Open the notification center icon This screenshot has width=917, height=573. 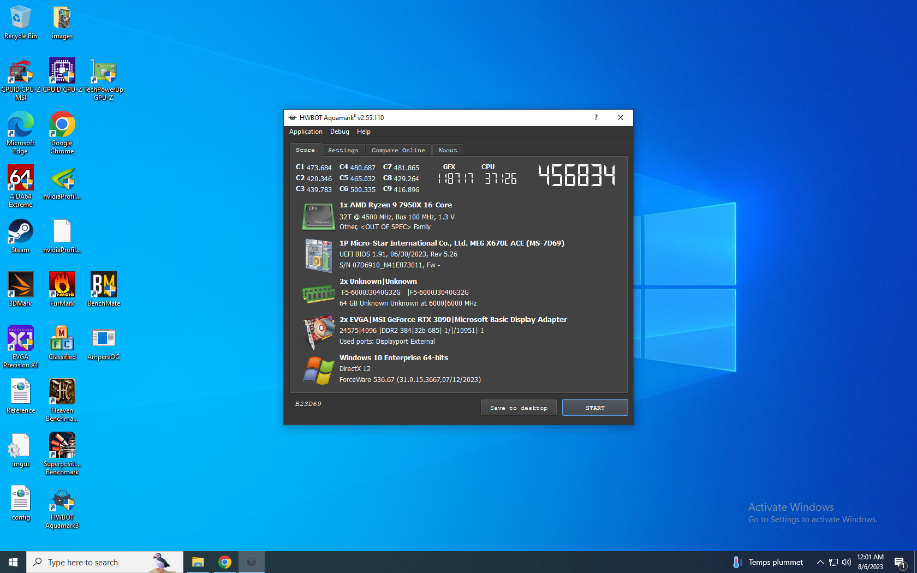coord(900,562)
